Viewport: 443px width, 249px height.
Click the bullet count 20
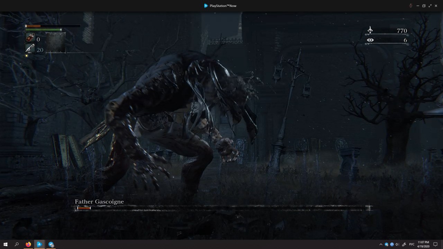(x=40, y=50)
